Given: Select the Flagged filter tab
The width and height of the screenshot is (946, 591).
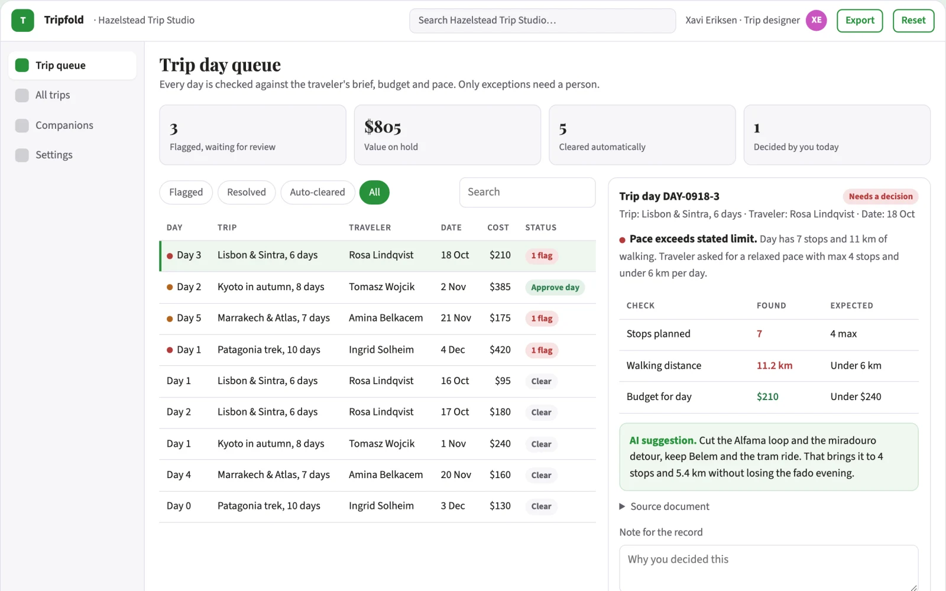Looking at the screenshot, I should [186, 192].
